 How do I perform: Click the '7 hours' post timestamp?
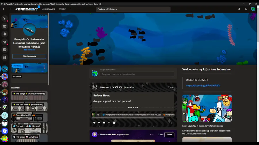pos(171,87)
